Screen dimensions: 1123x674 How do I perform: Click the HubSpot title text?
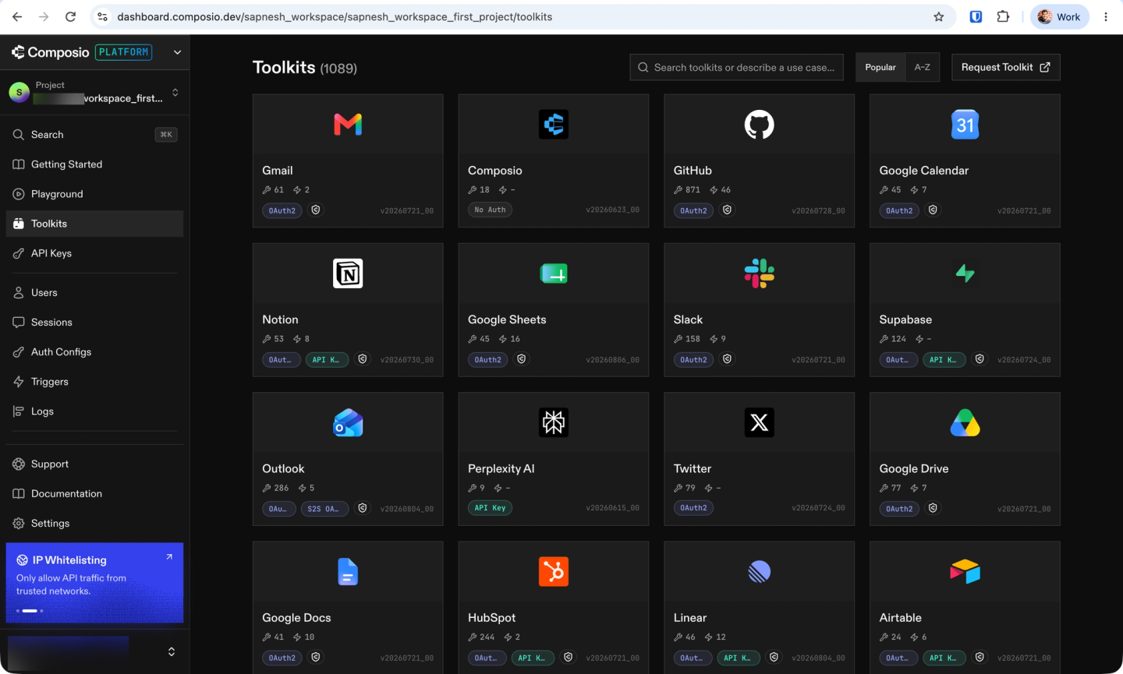tap(491, 618)
